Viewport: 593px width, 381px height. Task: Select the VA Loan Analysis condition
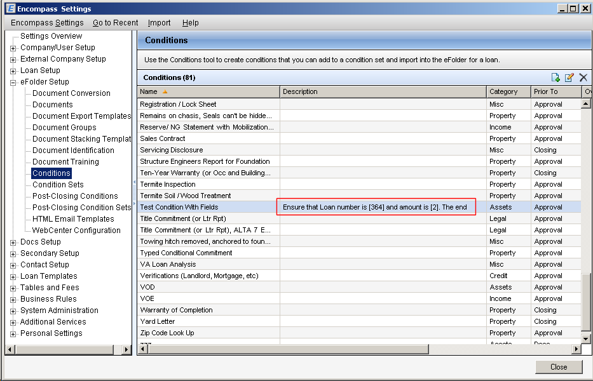click(359, 264)
